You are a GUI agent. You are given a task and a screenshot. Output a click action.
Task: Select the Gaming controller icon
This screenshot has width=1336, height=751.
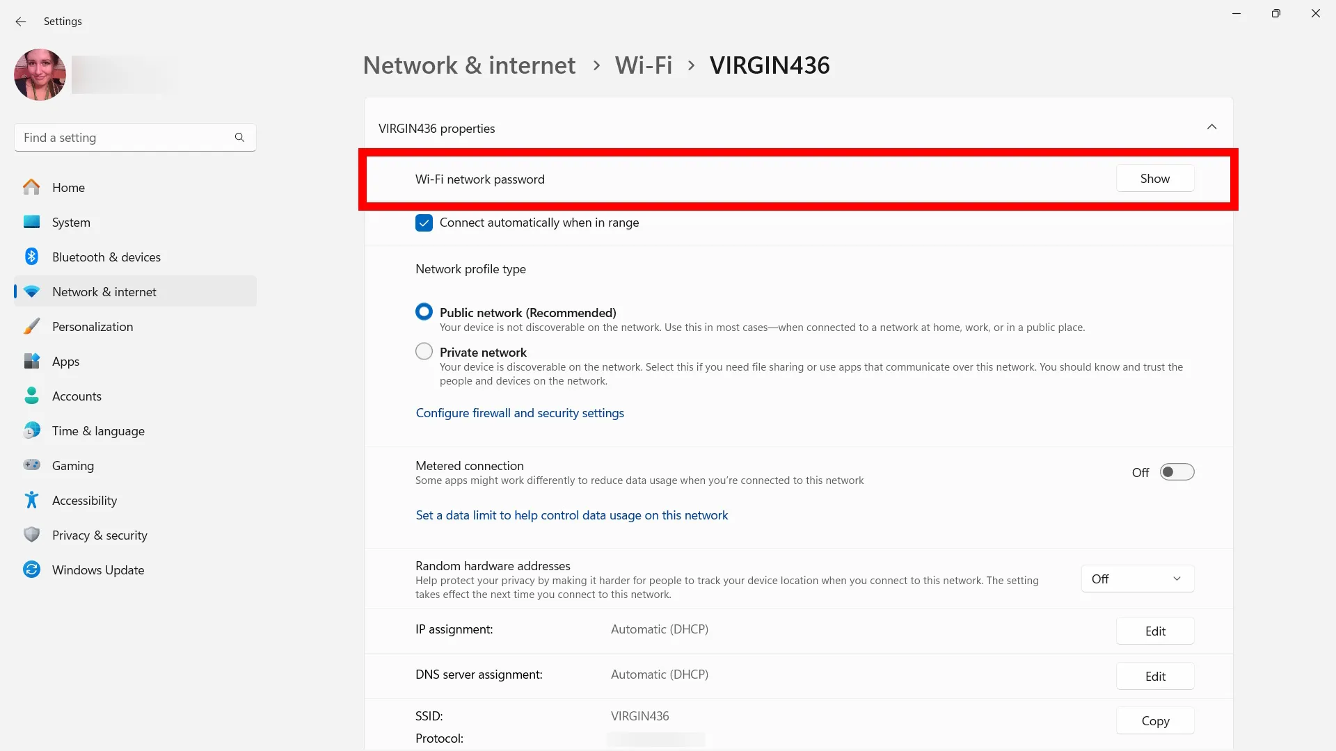click(x=31, y=465)
